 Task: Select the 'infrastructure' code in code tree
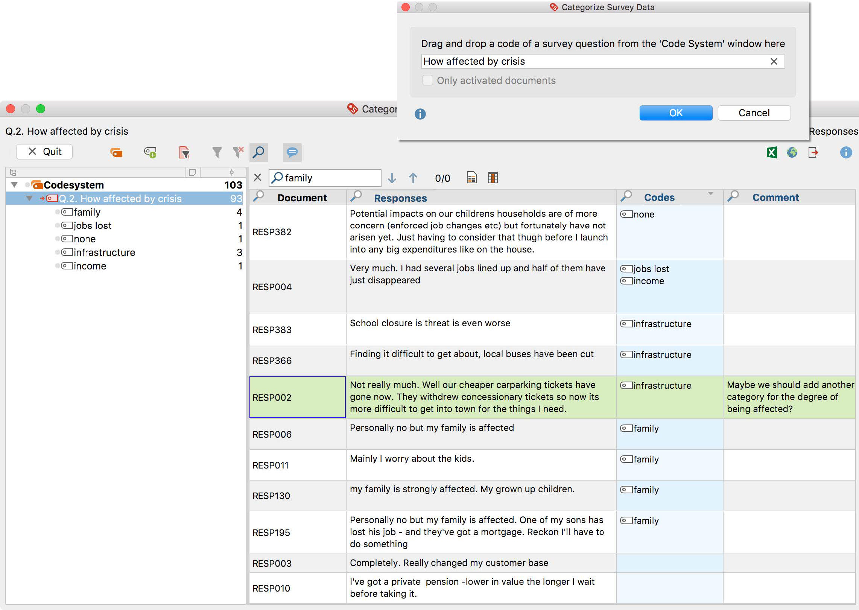tap(104, 253)
